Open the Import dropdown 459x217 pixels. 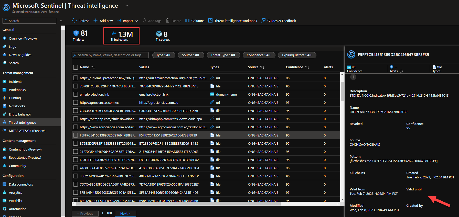click(x=127, y=21)
